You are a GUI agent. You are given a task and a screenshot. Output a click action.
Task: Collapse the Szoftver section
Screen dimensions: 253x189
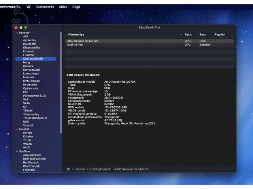(17, 151)
